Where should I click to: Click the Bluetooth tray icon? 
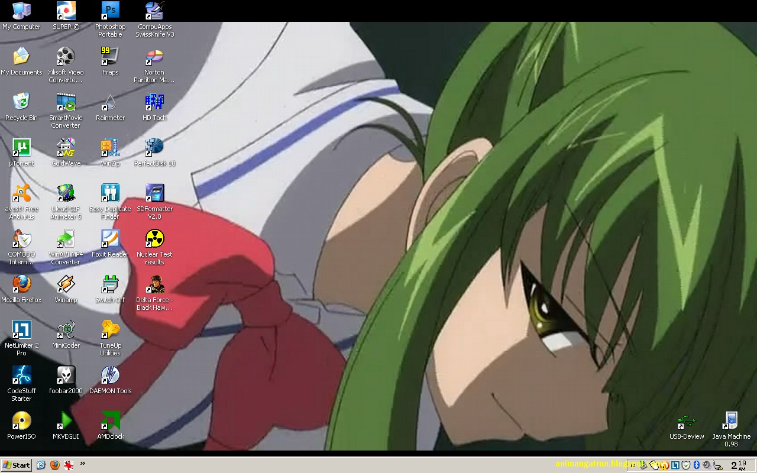point(697,465)
